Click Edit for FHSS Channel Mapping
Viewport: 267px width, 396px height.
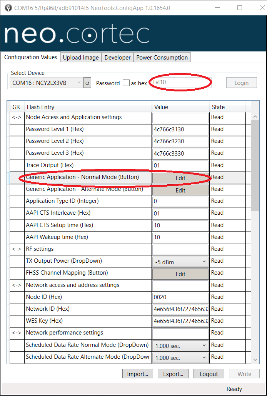[x=180, y=274]
